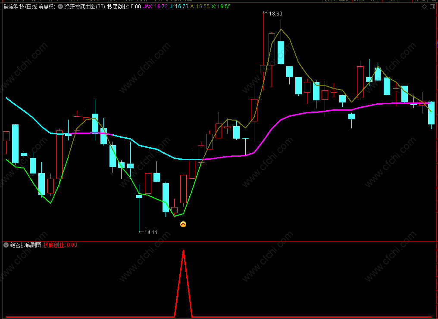Image resolution: width=438 pixels, height=319 pixels.
Task: Click the olive A: 16.55 readout
Action: point(200,7)
